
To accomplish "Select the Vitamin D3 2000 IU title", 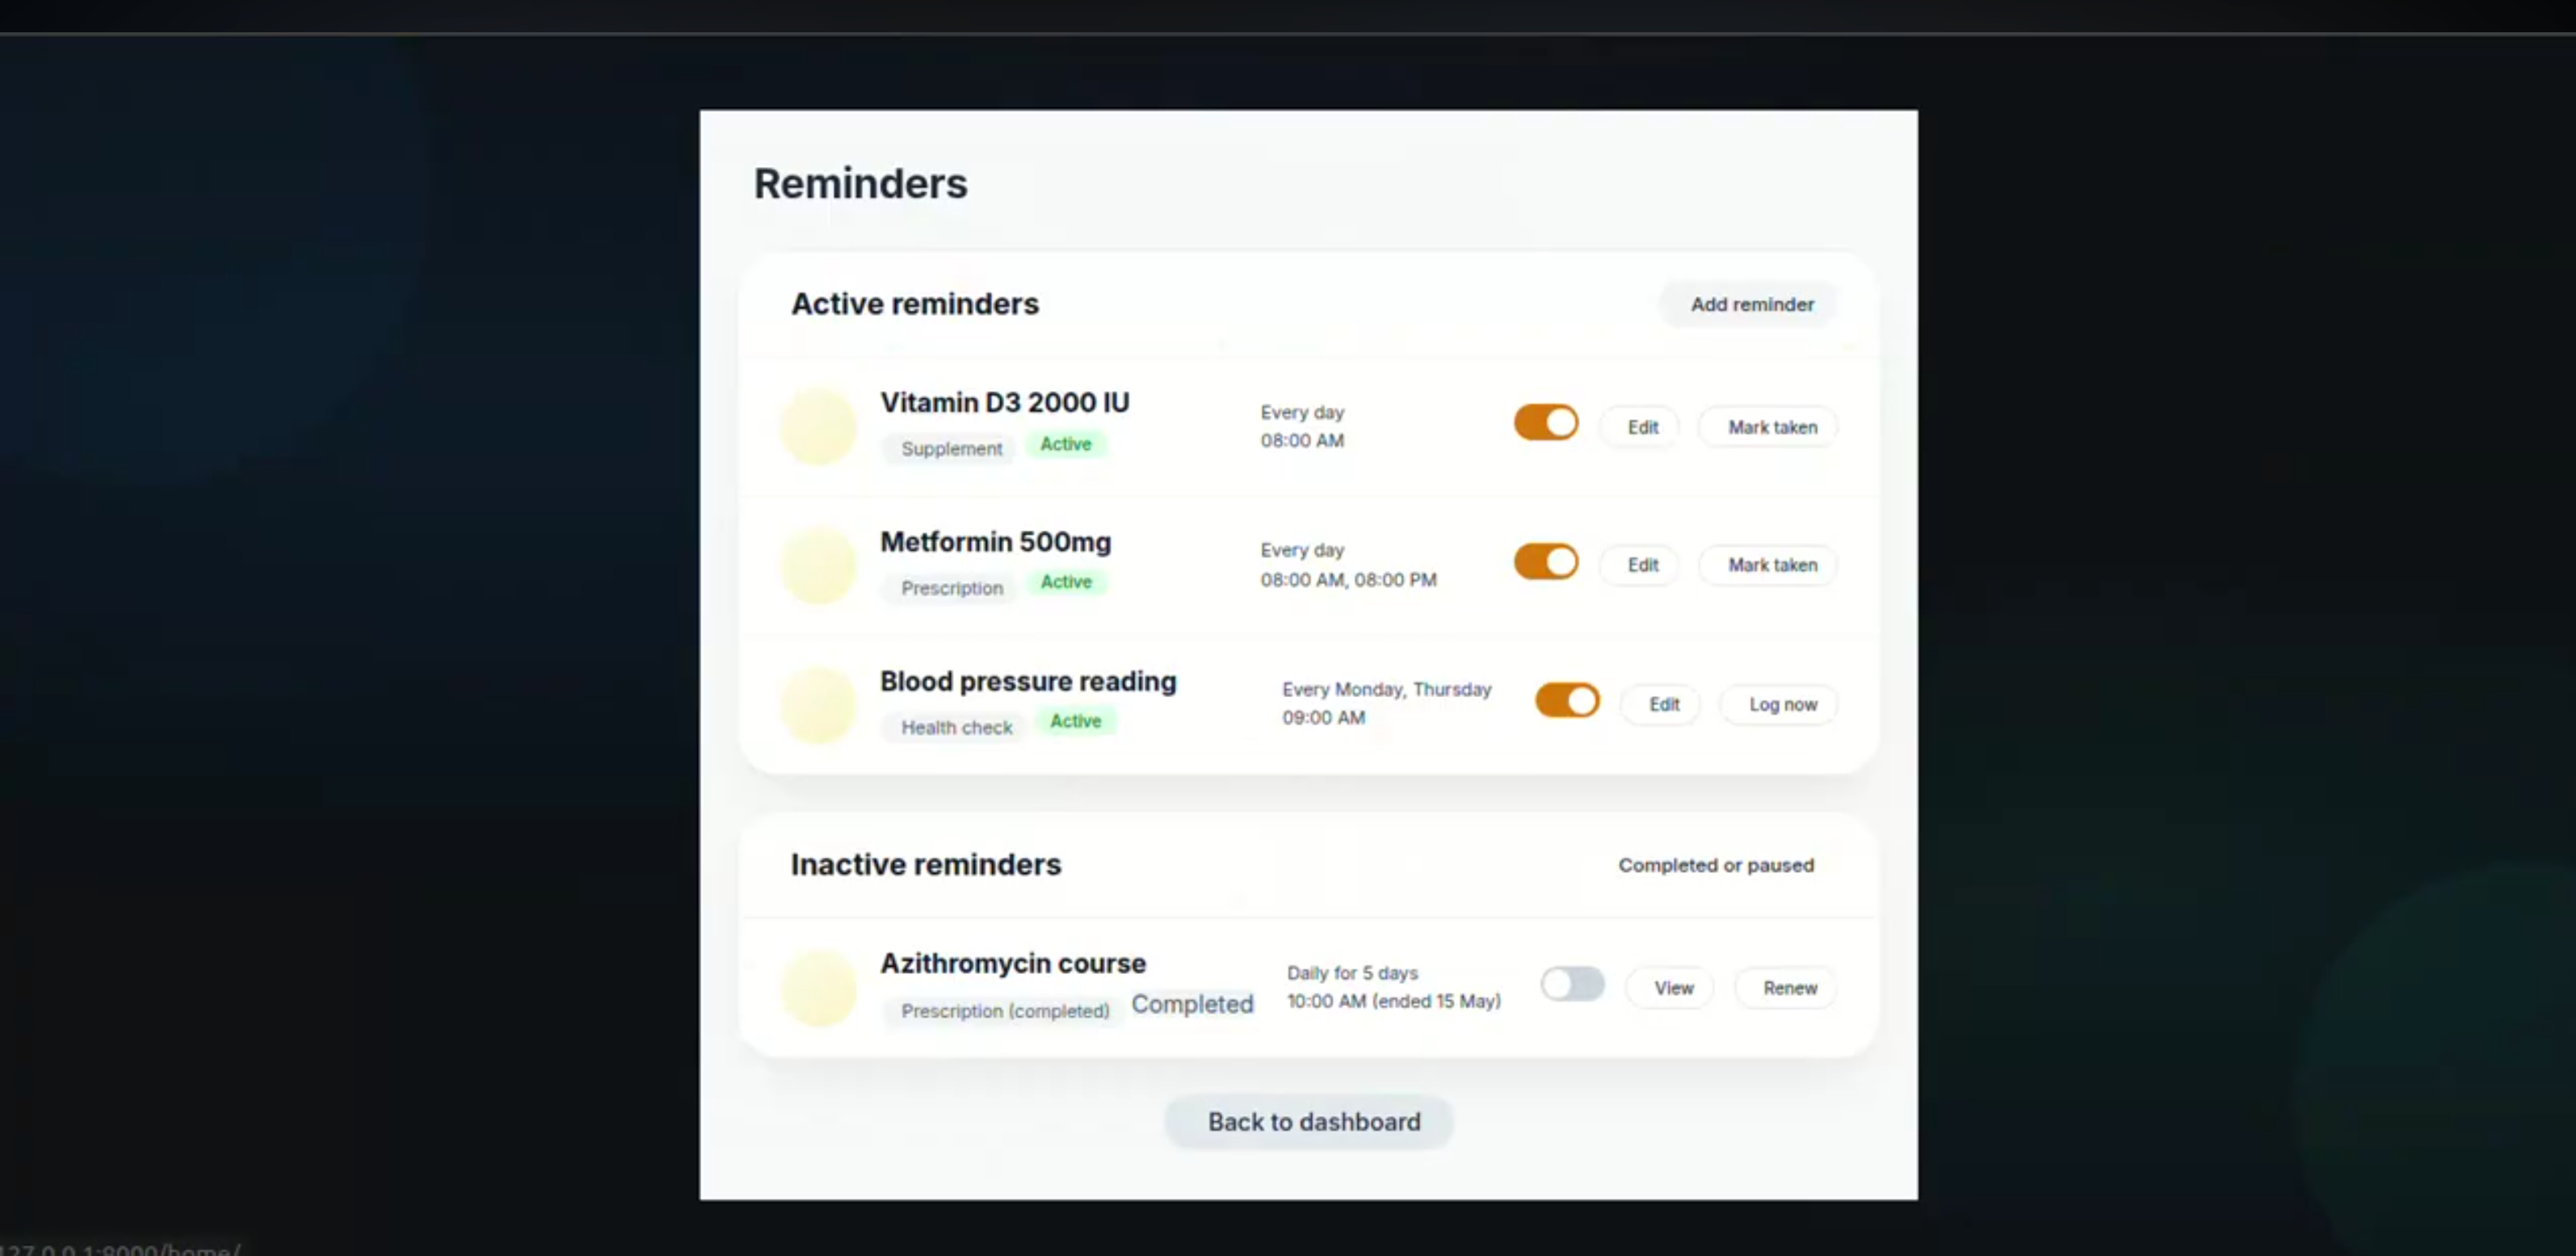I will [1004, 402].
